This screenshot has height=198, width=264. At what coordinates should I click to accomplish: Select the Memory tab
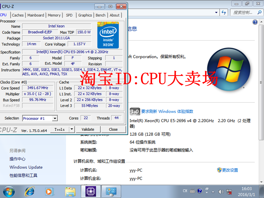click(x=54, y=15)
